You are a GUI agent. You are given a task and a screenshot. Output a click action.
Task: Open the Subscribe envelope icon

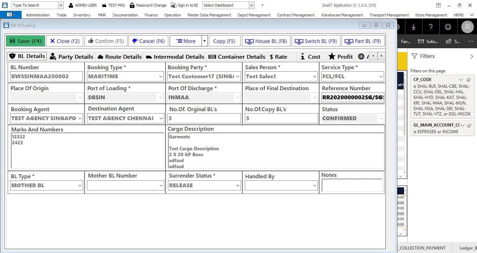(x=421, y=41)
